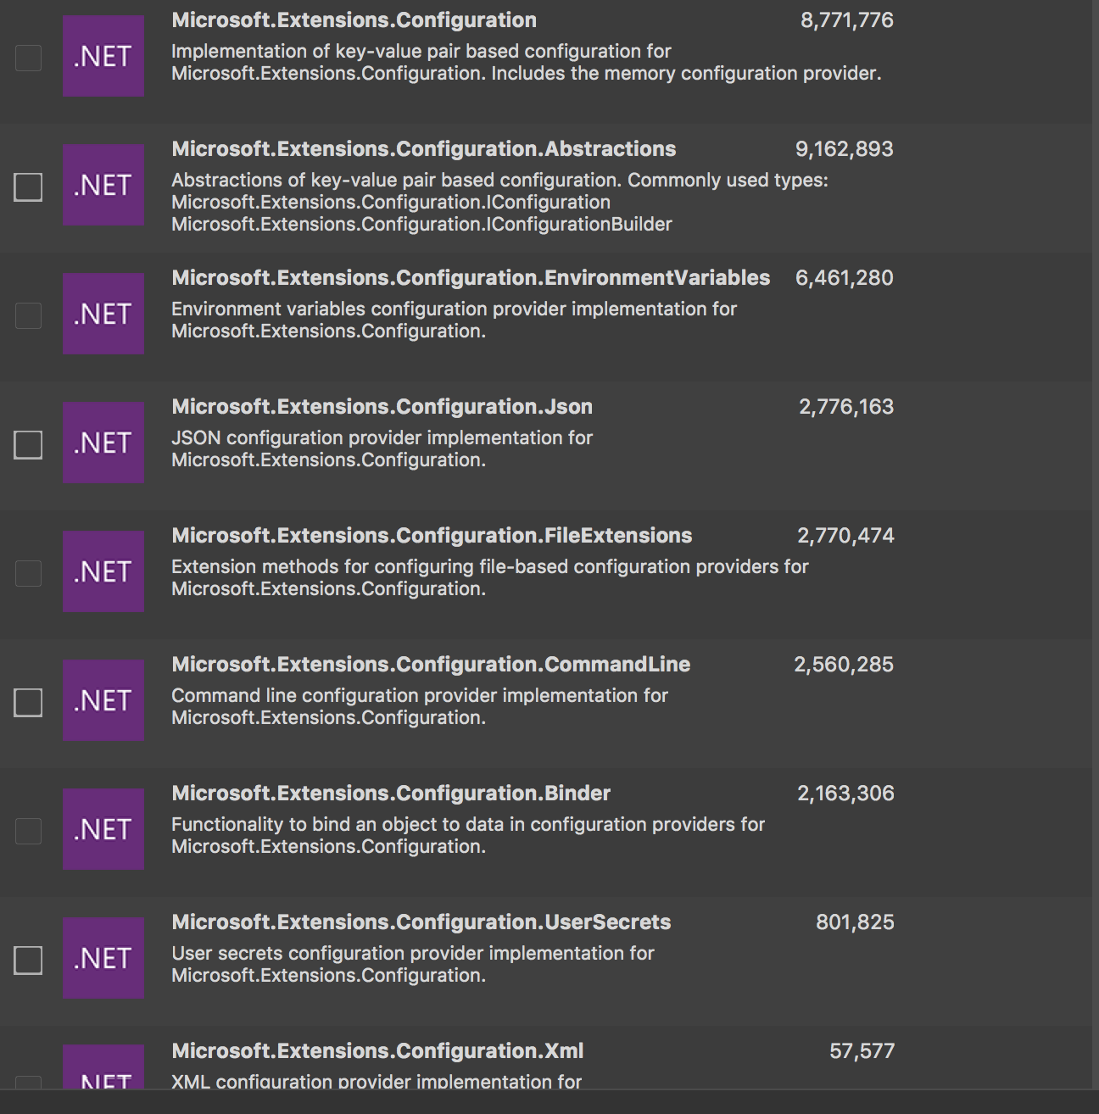Click the .NET icon beside Configuration.Json

[x=103, y=443]
